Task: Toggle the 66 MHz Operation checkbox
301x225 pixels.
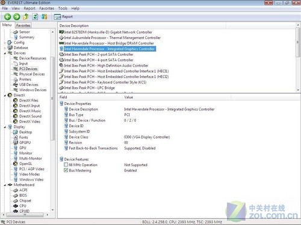Action: point(66,164)
